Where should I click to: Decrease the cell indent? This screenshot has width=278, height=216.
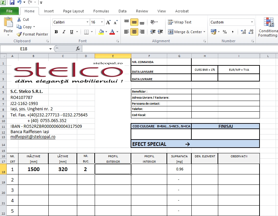click(x=153, y=32)
